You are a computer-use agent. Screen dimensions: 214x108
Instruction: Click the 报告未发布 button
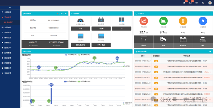tap(81, 45)
